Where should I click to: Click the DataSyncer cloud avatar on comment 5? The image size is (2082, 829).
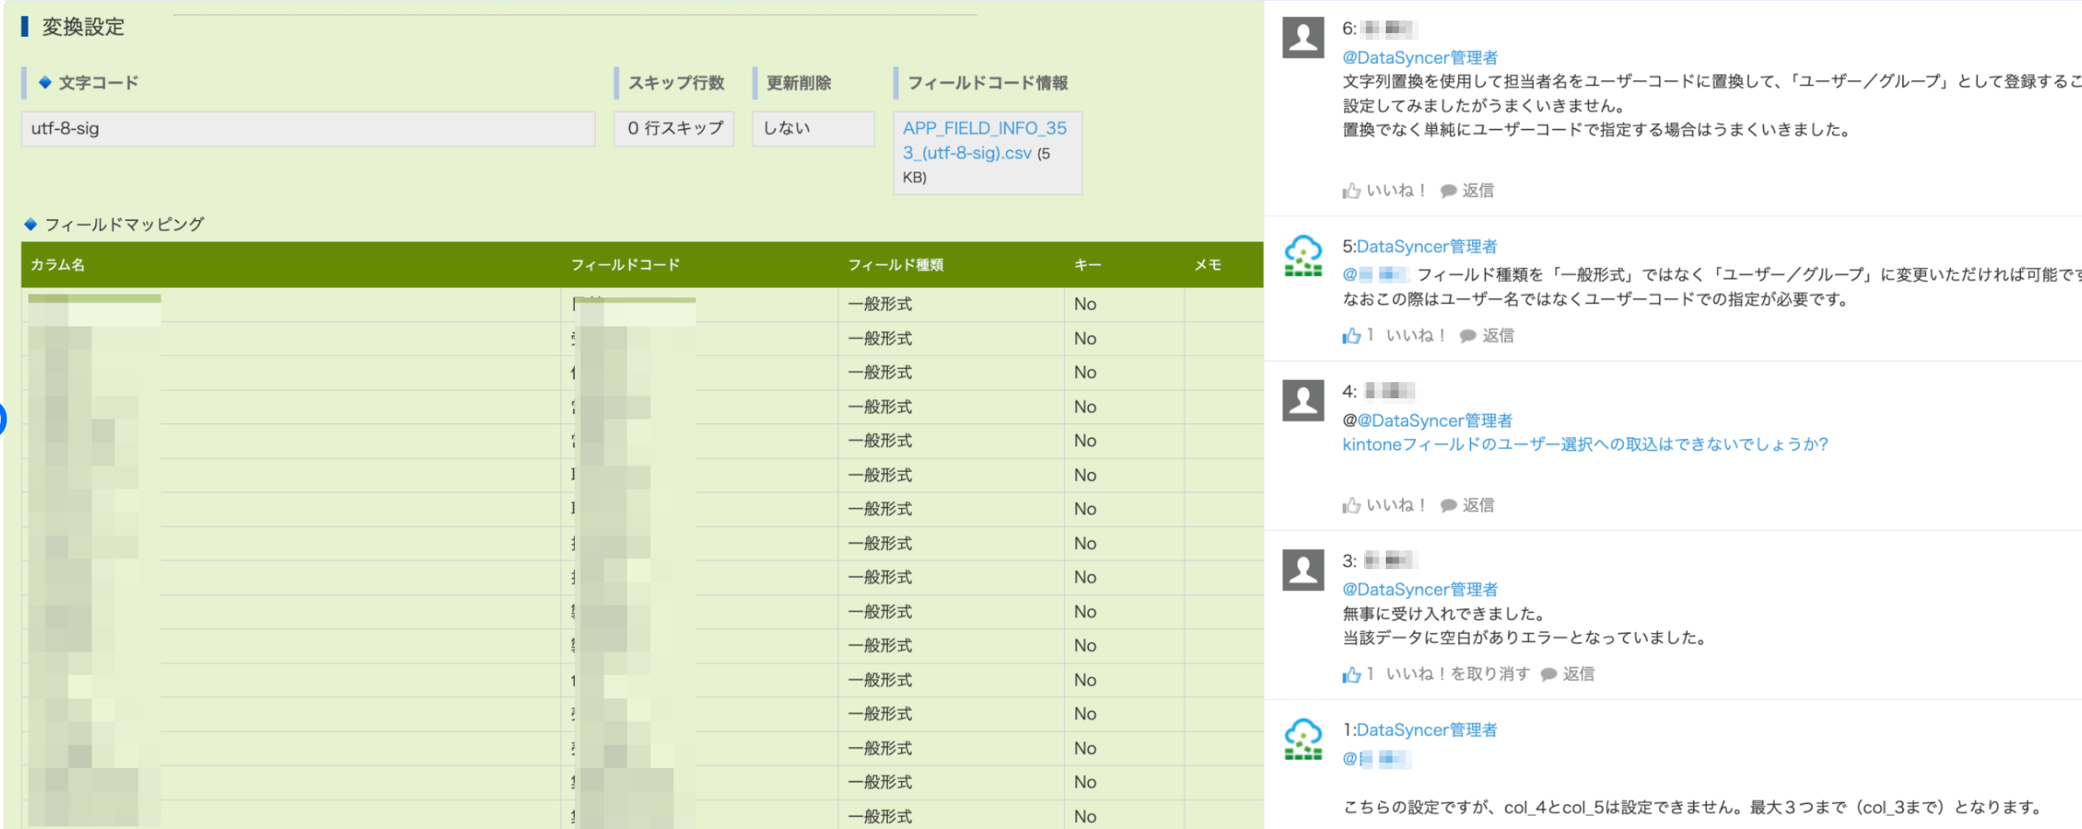coord(1303,255)
